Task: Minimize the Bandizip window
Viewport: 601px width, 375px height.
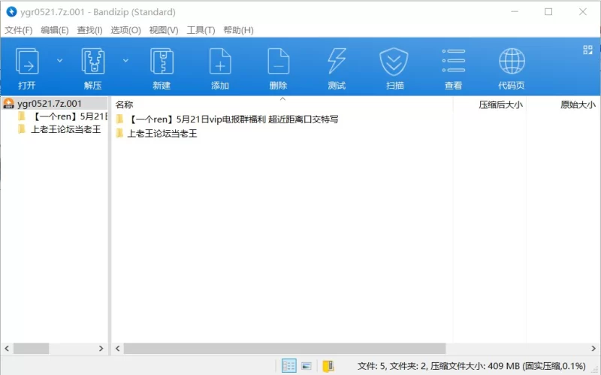Action: (515, 12)
